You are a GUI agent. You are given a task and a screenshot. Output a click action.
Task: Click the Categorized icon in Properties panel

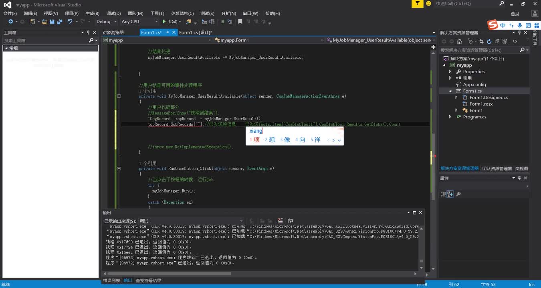click(443, 194)
